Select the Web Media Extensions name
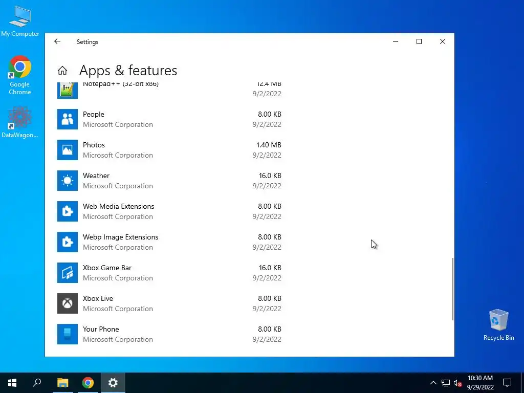The image size is (524, 393). pyautogui.click(x=119, y=207)
